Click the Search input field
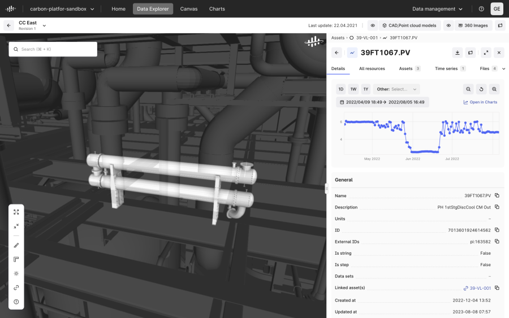This screenshot has height=318, width=509. (x=53, y=49)
